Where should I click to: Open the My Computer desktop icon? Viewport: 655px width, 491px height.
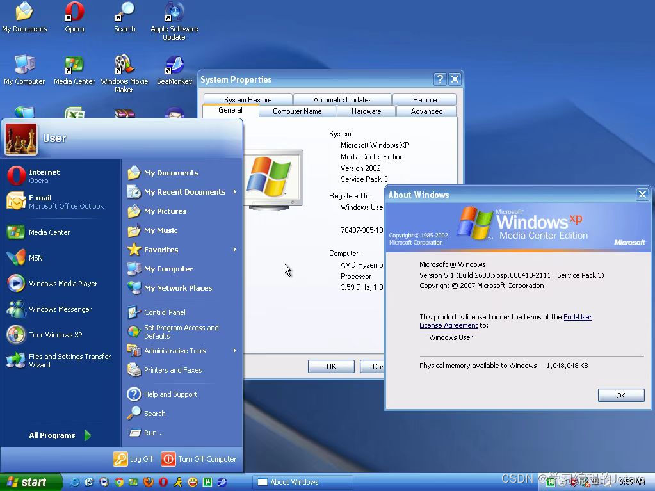point(24,70)
